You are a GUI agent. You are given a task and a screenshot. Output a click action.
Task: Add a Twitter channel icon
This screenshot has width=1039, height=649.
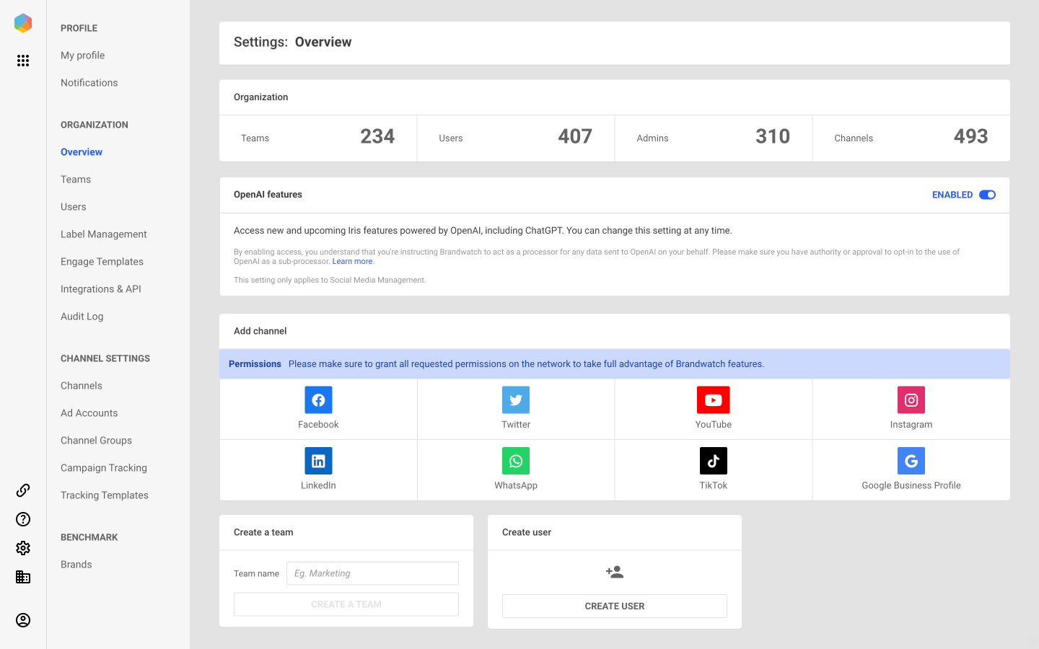516,400
